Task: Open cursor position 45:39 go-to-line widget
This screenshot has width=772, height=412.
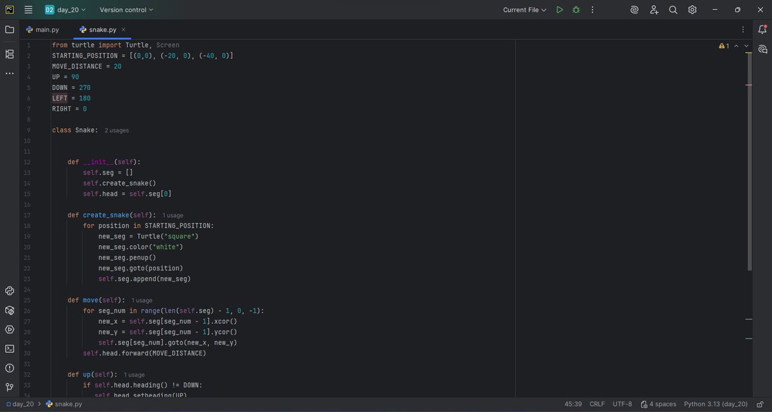Action: 573,404
